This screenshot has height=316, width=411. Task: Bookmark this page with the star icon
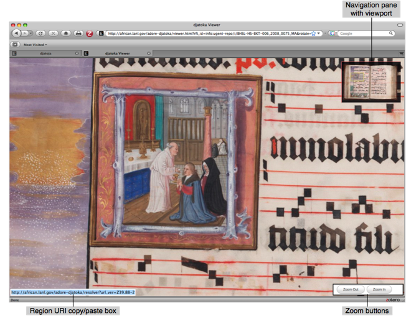[x=313, y=34]
